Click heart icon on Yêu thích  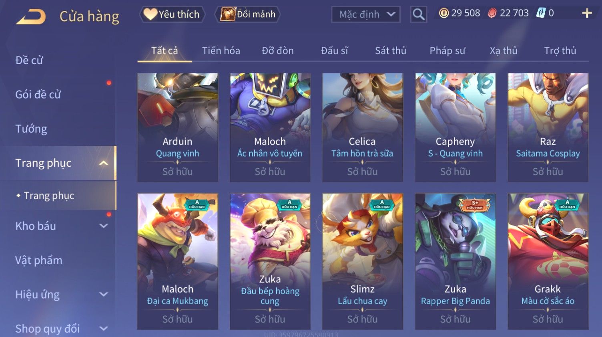click(x=150, y=14)
